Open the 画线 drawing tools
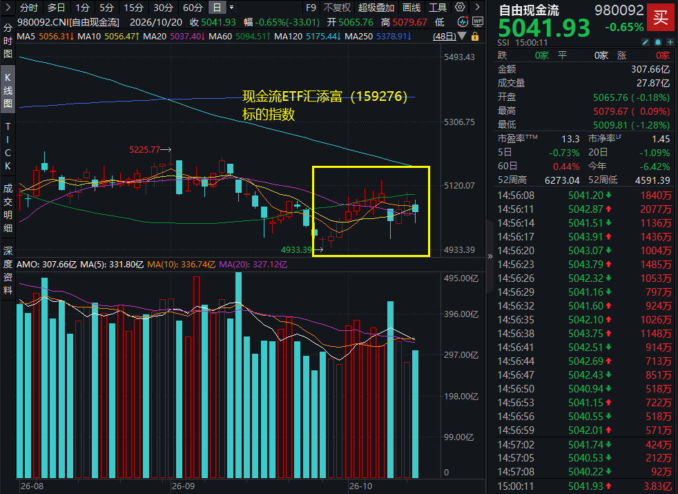 point(411,8)
